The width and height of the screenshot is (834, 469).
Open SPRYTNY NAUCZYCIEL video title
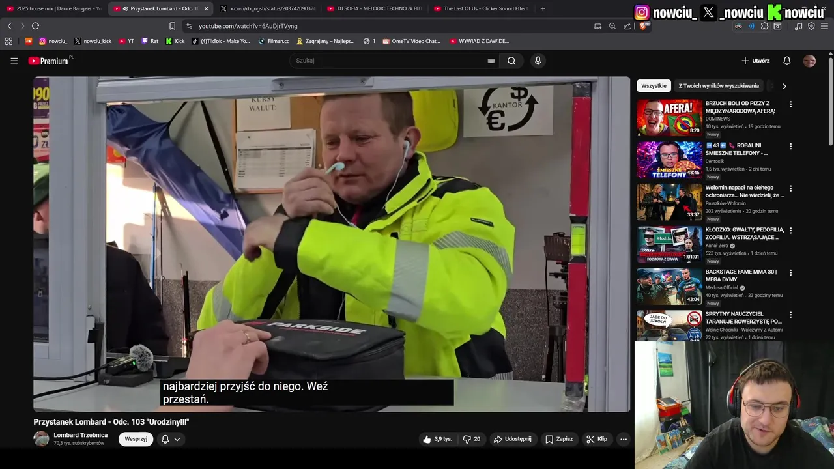(x=743, y=317)
